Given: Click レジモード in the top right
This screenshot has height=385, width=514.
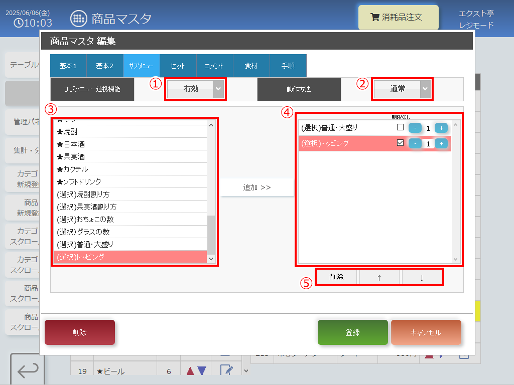Looking at the screenshot, I should (x=476, y=25).
